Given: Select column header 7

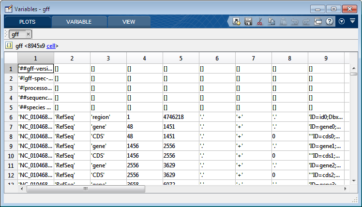Looking at the screenshot, I should (x=253, y=58).
